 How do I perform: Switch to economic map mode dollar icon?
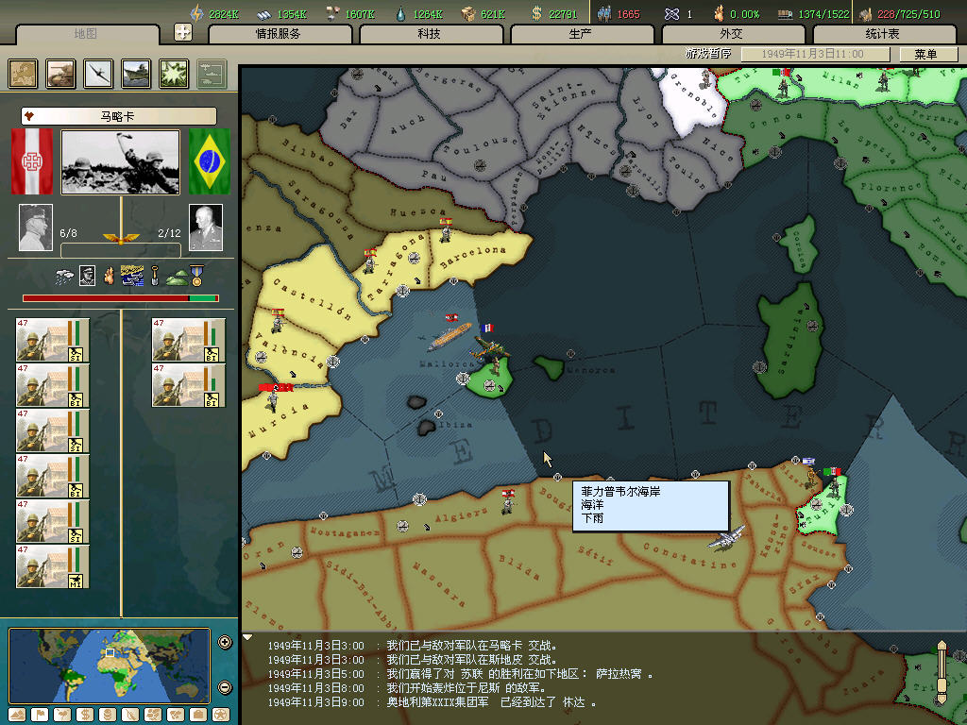pos(84,715)
